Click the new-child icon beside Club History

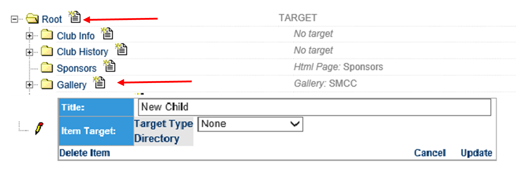[x=121, y=49]
